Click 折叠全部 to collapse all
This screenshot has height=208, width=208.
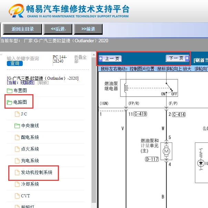point(80,59)
